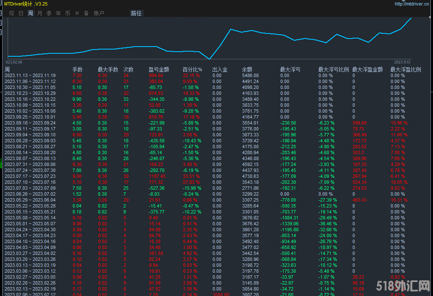The image size is (433, 296).
Task: Select the 日 daily statistics tab
Action: (x=21, y=13)
